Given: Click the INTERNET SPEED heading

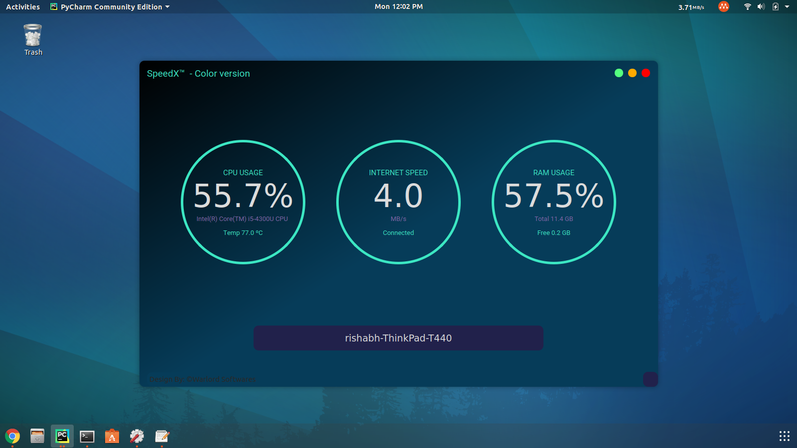Looking at the screenshot, I should click(398, 173).
